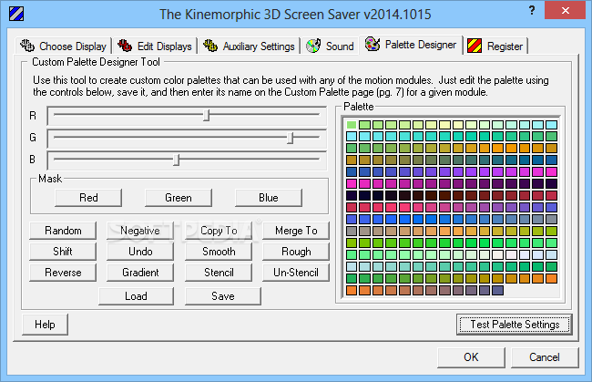Screen dimensions: 592x382
Task: Pick the first blue swatch in ninth palette row
Action: [x=352, y=219]
